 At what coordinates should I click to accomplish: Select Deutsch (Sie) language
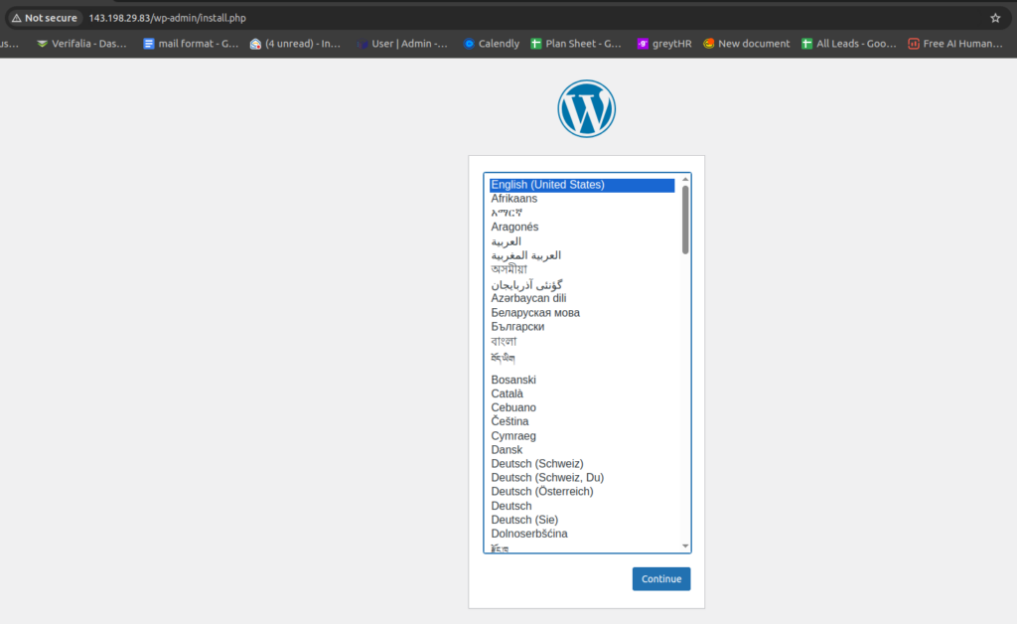(x=582, y=520)
